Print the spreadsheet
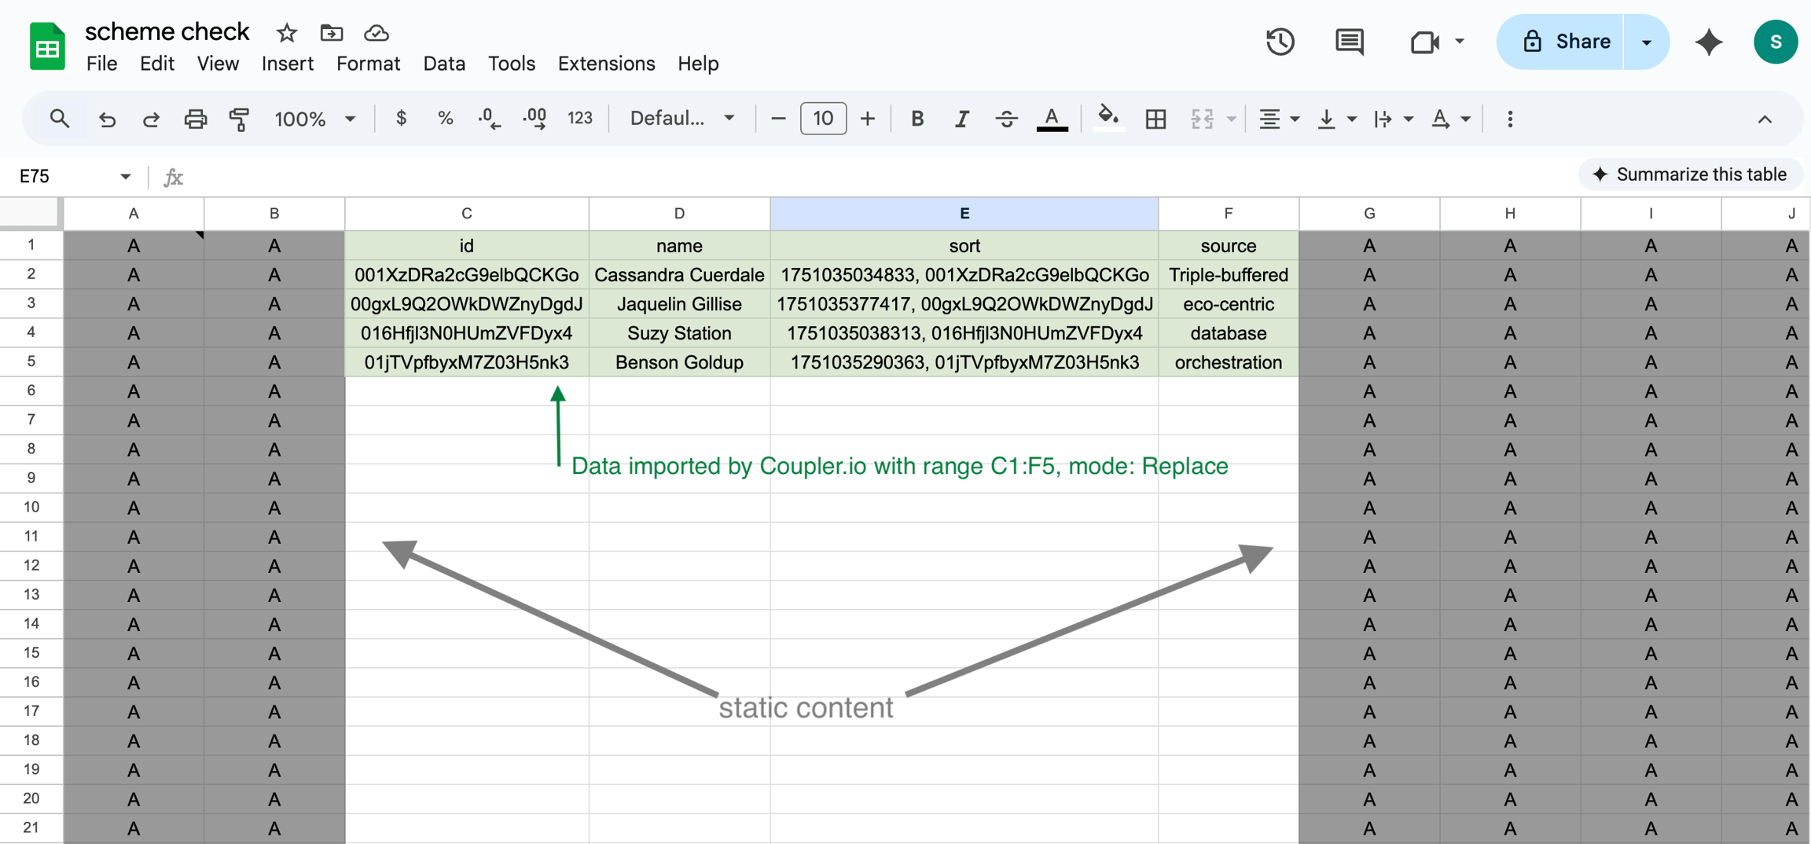The height and width of the screenshot is (844, 1811). click(x=195, y=119)
